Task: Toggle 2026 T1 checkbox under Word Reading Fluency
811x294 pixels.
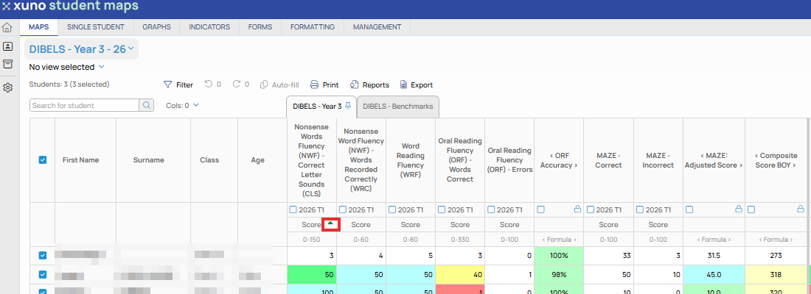Action: pyautogui.click(x=392, y=209)
